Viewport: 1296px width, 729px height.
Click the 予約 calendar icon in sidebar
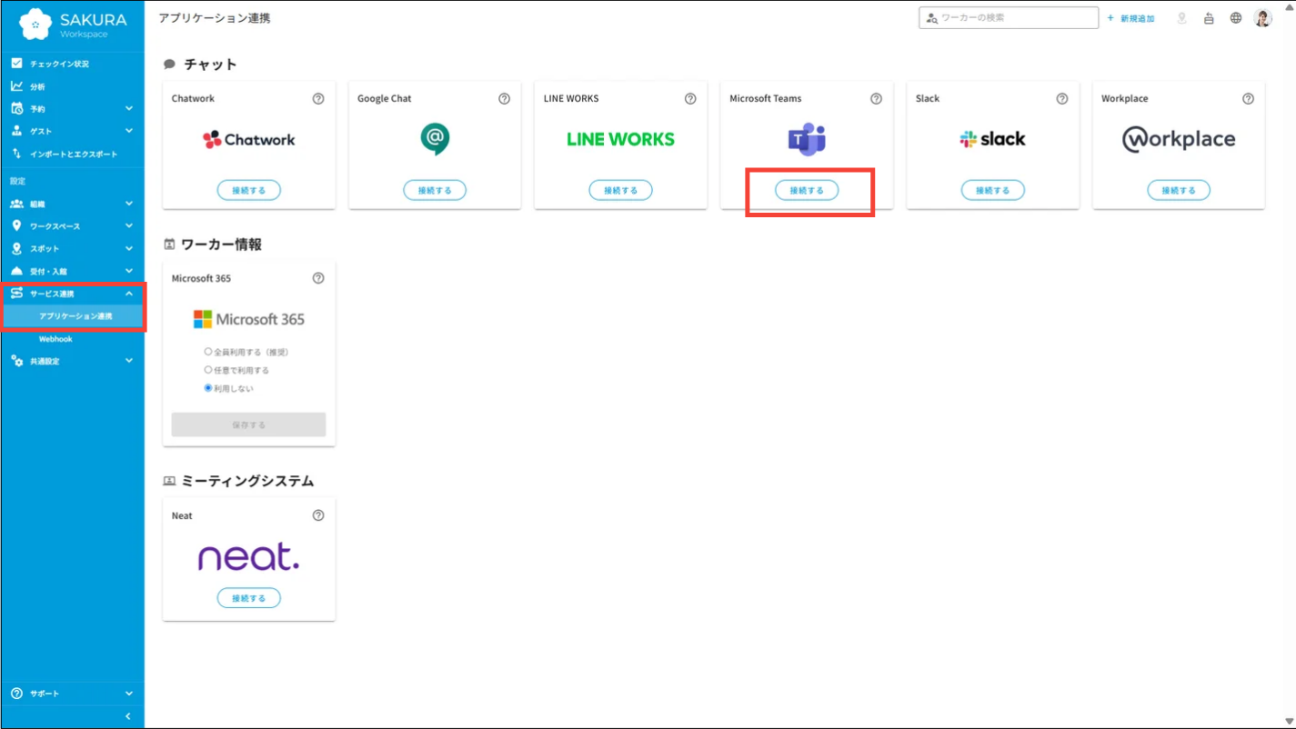16,108
